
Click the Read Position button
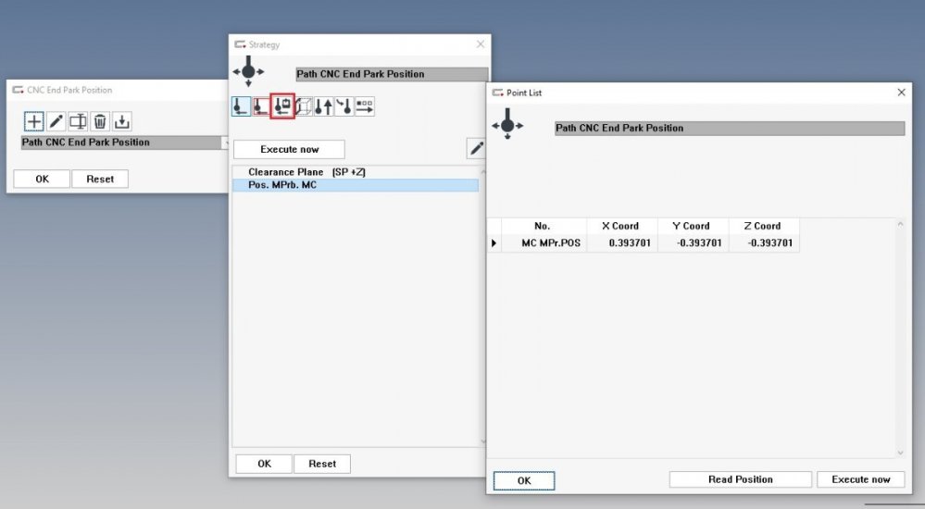[741, 479]
